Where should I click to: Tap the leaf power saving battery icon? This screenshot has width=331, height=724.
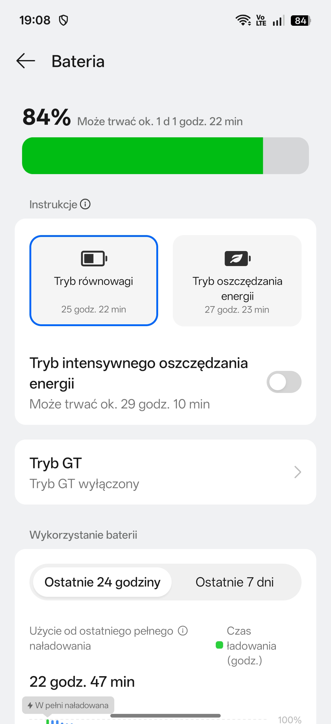pyautogui.click(x=238, y=258)
